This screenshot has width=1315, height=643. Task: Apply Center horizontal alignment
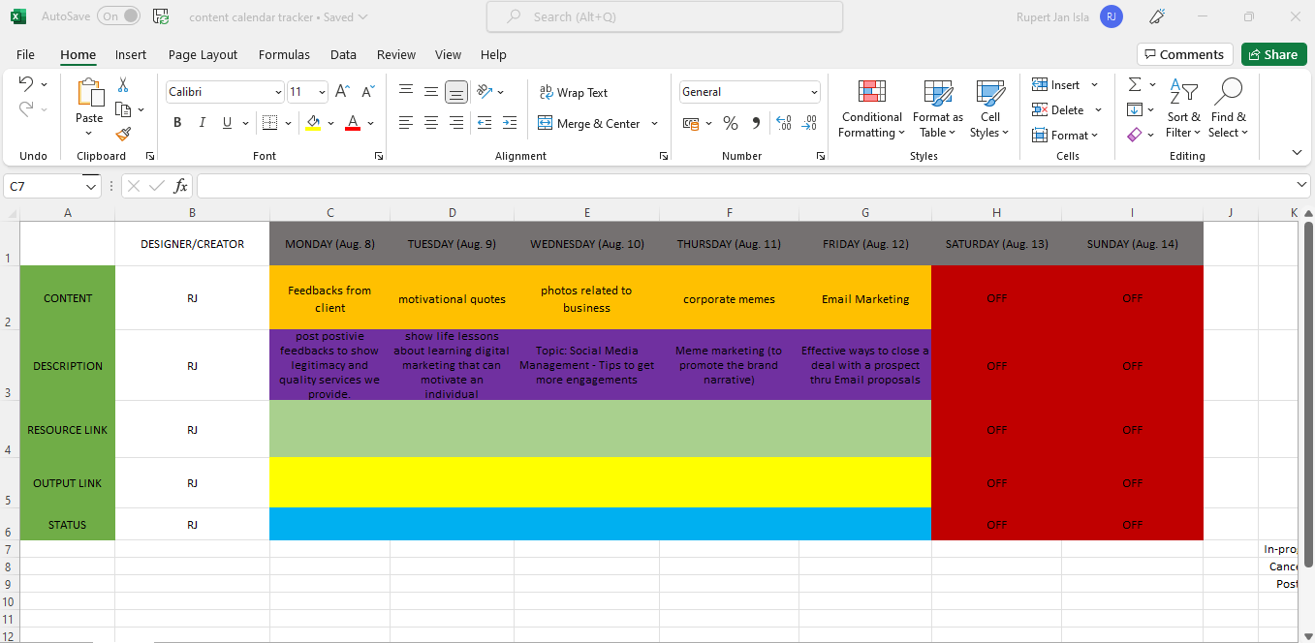[x=431, y=123]
